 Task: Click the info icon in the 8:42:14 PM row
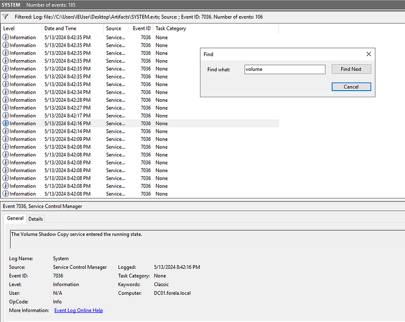[x=6, y=131]
